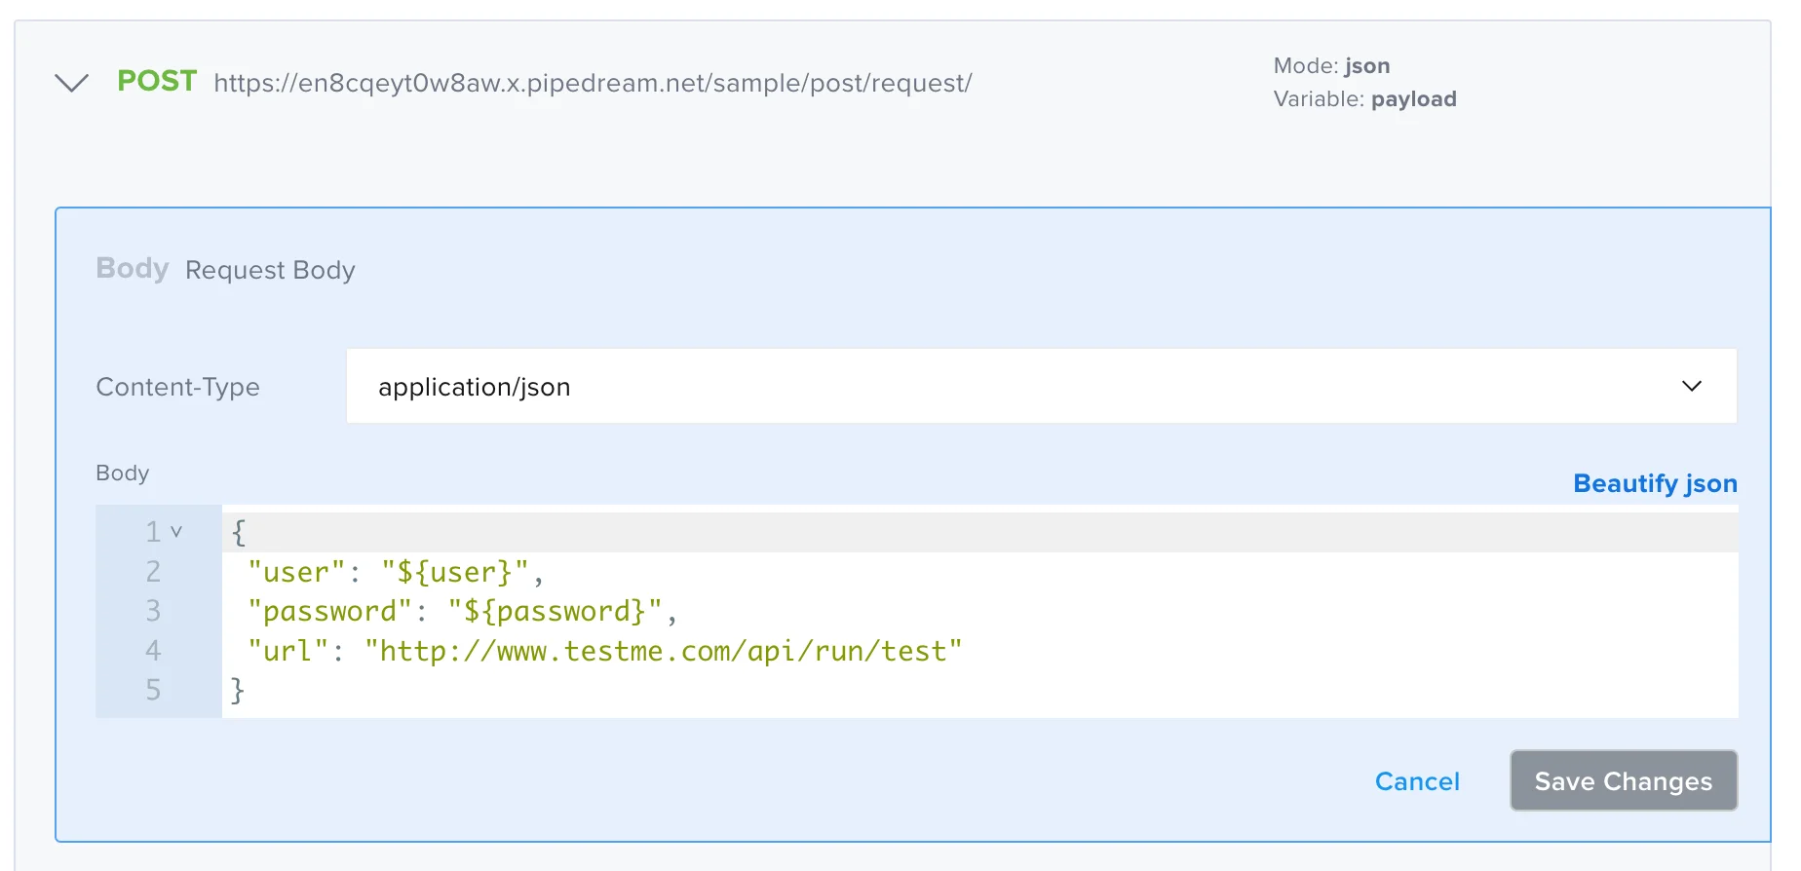Screen dimensions: 1801x871
Task: Click the testme.com url value in editor
Action: click(x=663, y=651)
